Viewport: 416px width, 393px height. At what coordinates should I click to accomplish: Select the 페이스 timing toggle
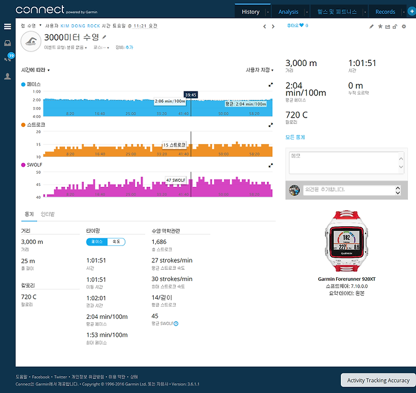[97, 241]
